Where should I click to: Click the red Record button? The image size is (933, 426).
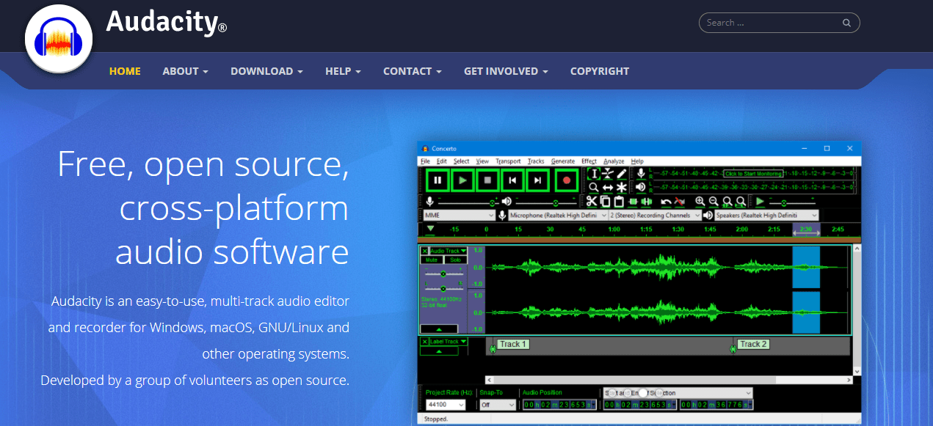pos(566,180)
